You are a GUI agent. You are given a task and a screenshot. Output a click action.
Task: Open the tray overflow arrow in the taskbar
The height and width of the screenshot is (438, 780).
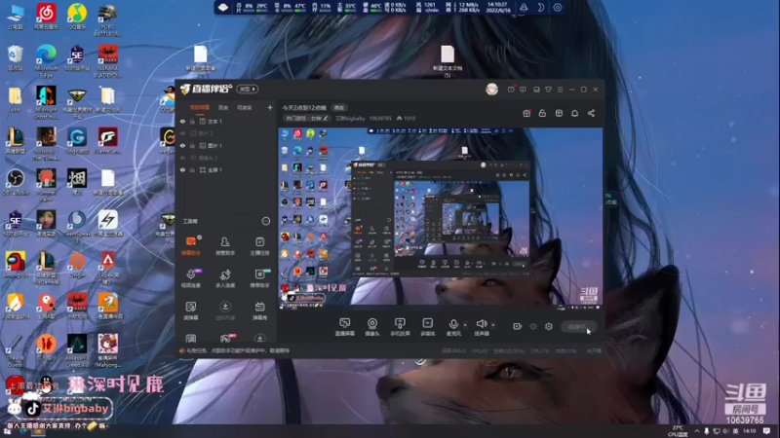[696, 431]
